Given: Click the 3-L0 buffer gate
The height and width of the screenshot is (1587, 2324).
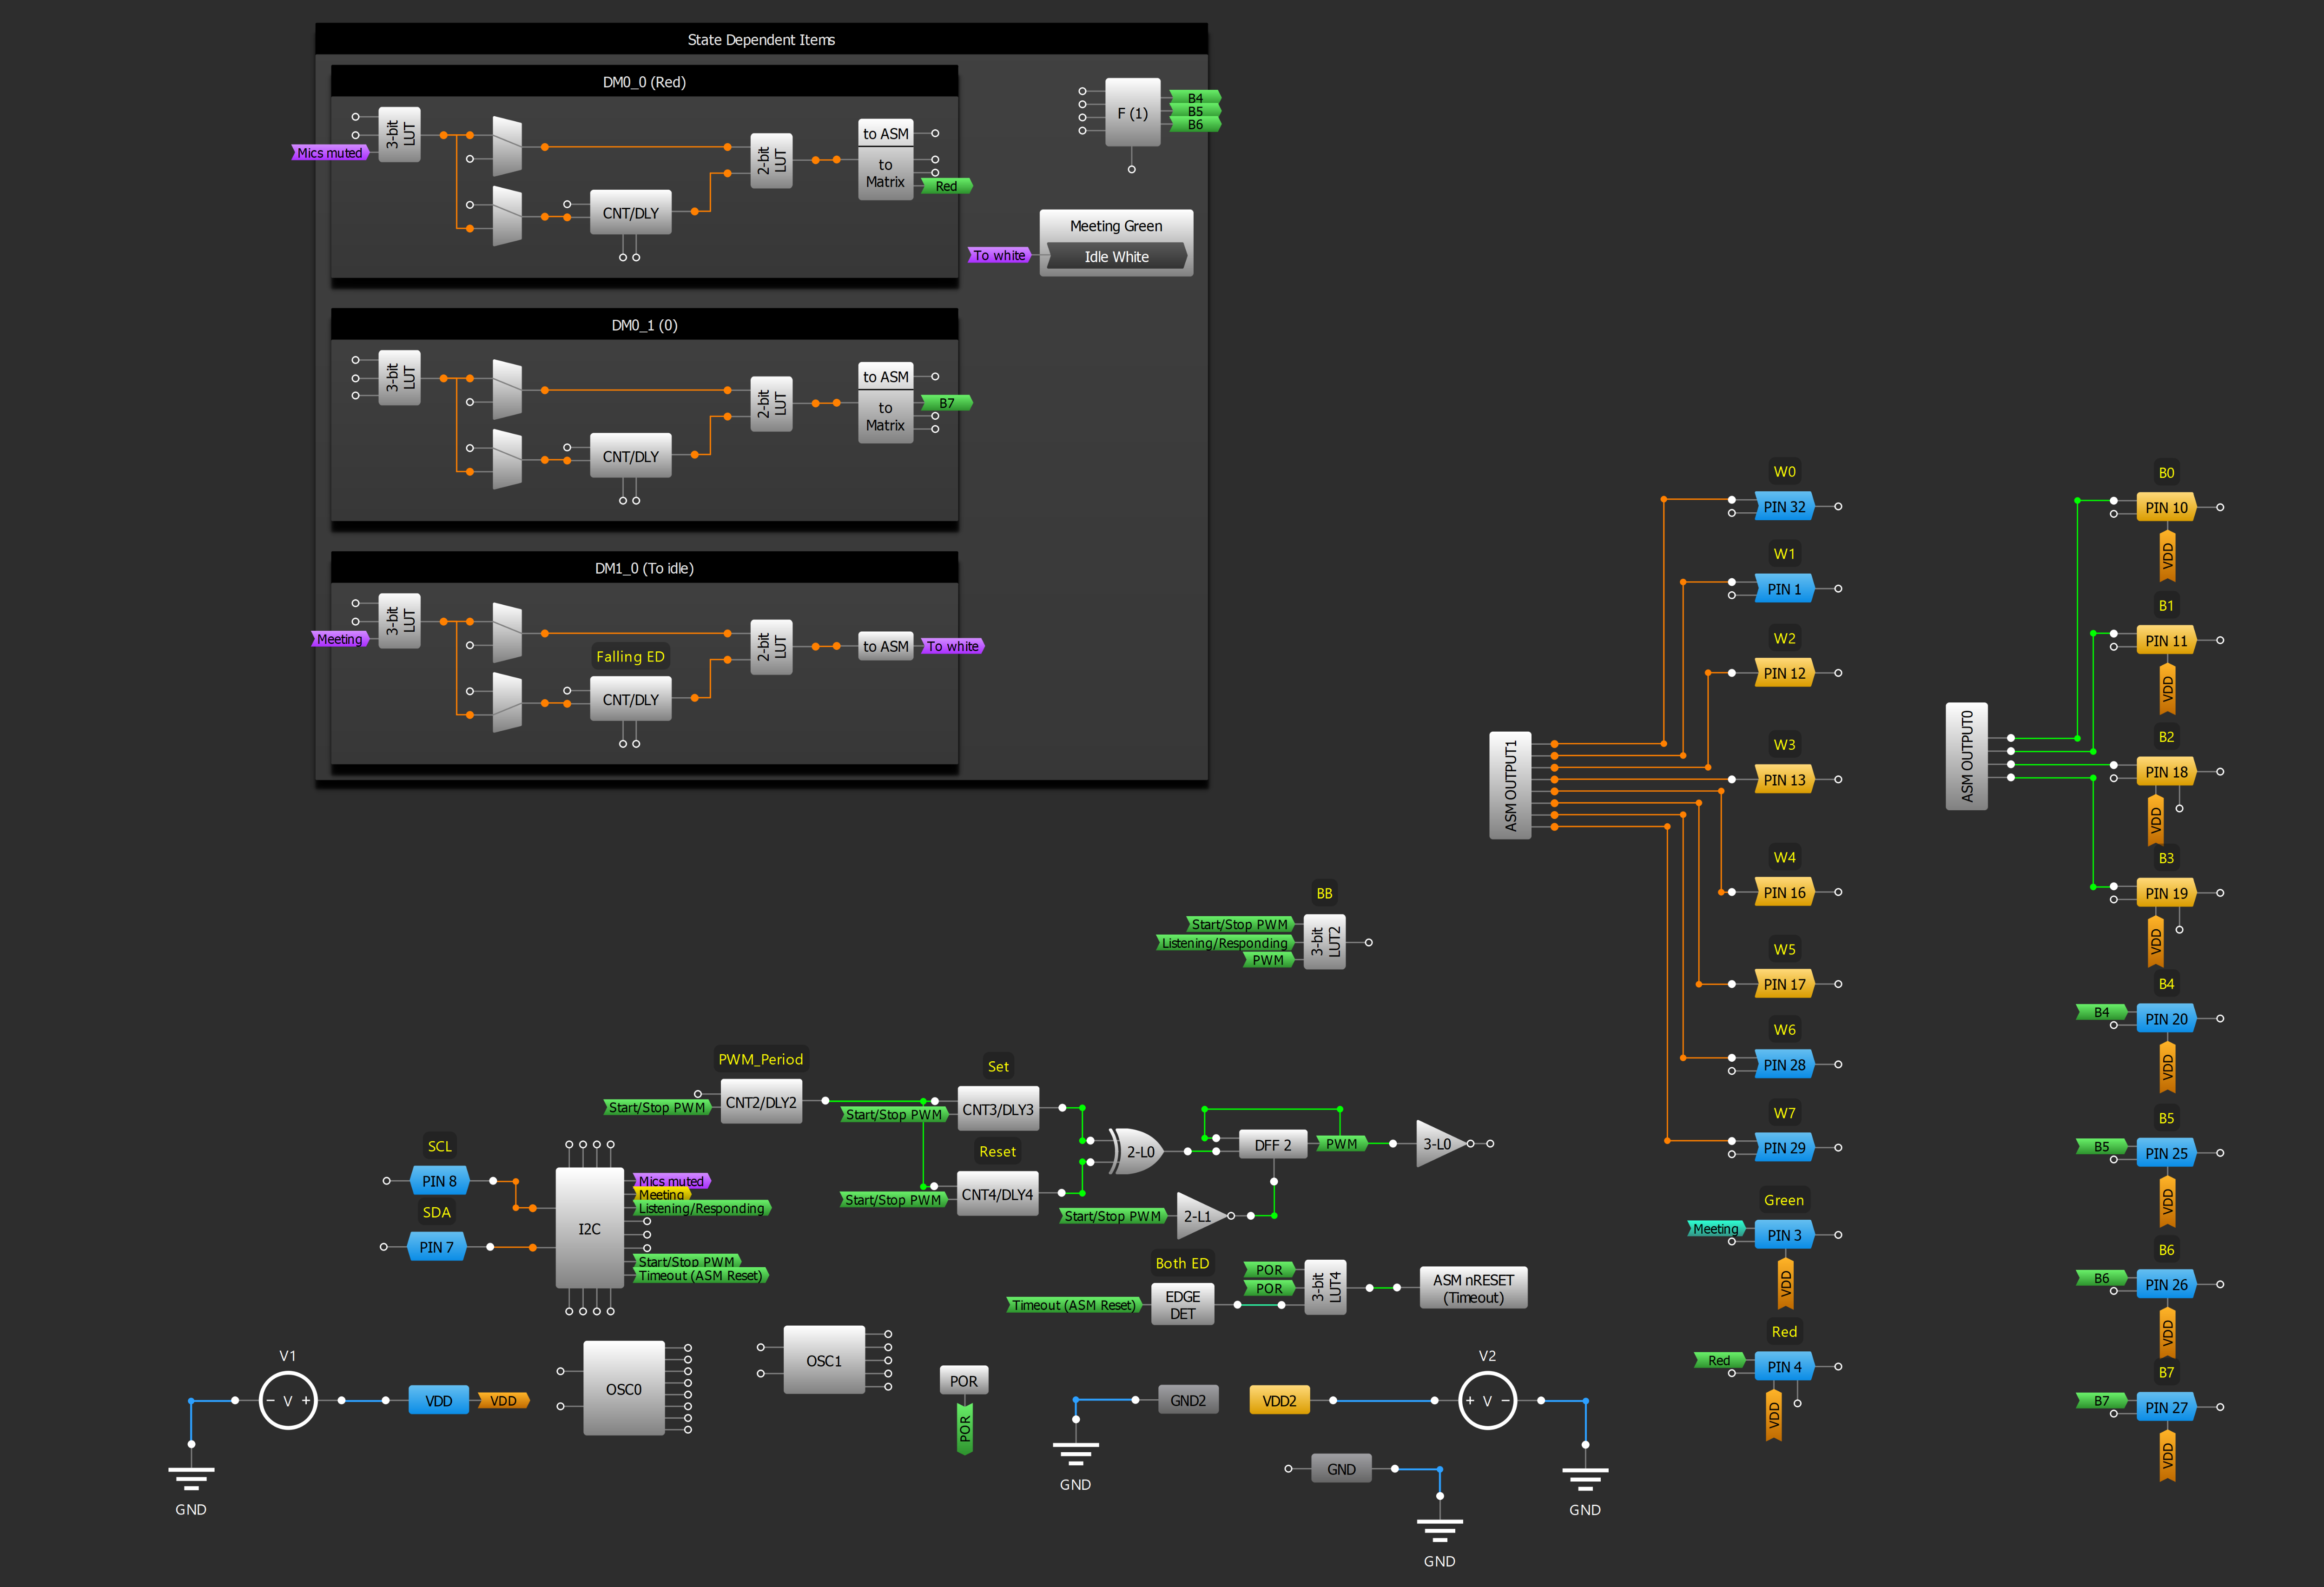Looking at the screenshot, I should click(x=1440, y=1144).
